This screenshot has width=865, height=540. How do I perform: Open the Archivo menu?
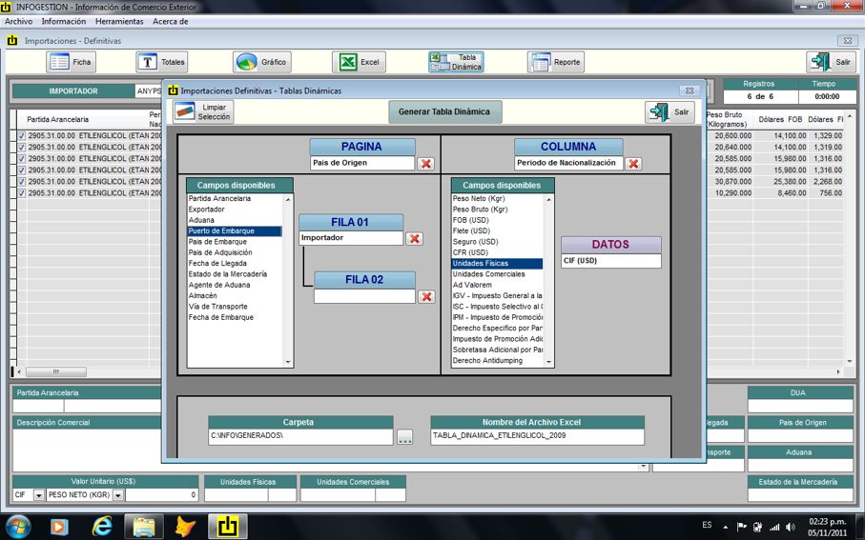(x=19, y=21)
